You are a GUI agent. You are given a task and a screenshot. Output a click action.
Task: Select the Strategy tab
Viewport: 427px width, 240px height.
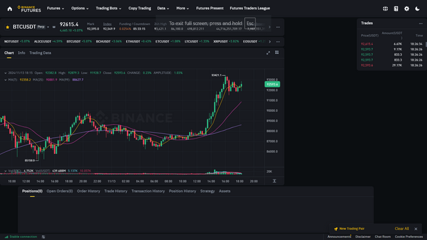(x=207, y=191)
